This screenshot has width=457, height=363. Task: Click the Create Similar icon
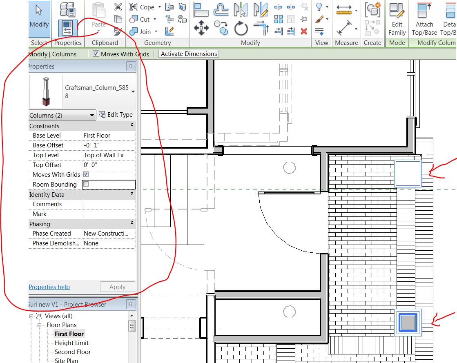[372, 10]
